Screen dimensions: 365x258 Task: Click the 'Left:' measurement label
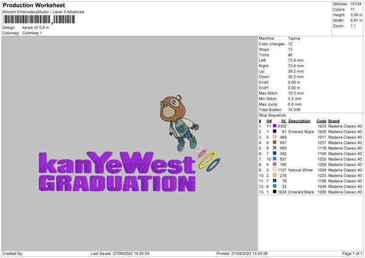click(263, 60)
